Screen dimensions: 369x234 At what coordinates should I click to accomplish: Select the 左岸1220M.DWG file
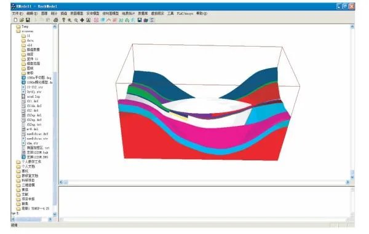[34, 157]
